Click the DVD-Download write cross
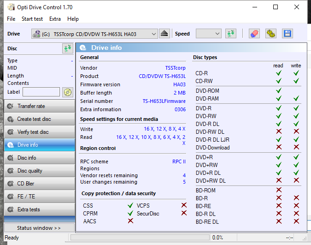Viewport: 311px width, 245px height. coord(296,147)
